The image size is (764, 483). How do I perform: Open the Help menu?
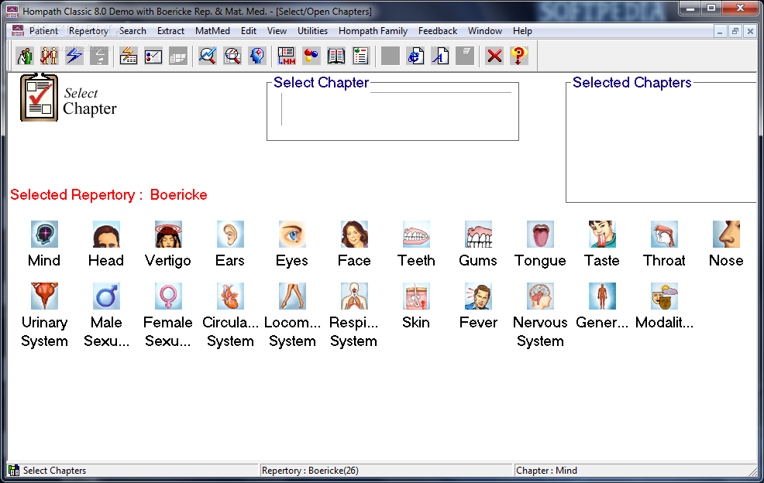coord(522,31)
